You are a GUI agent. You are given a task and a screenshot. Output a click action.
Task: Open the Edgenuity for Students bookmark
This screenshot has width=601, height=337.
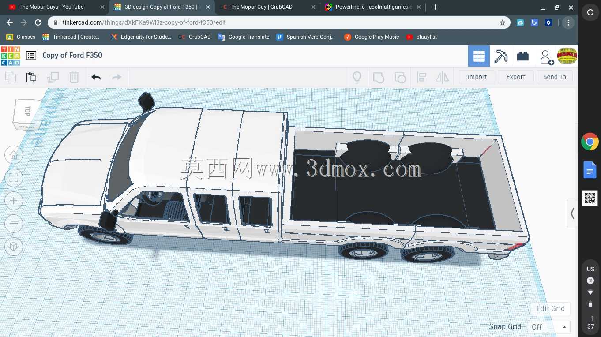pos(141,37)
